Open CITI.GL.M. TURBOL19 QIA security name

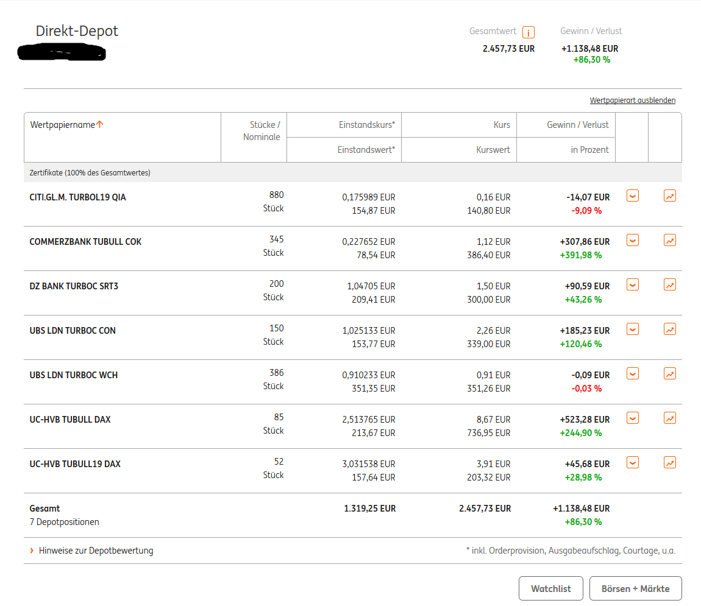(78, 197)
